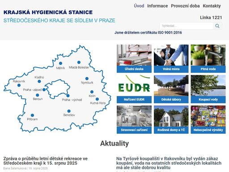Open the letní dětské rekreace news article
Viewport: 229px width, 172px height.
pos(45,161)
